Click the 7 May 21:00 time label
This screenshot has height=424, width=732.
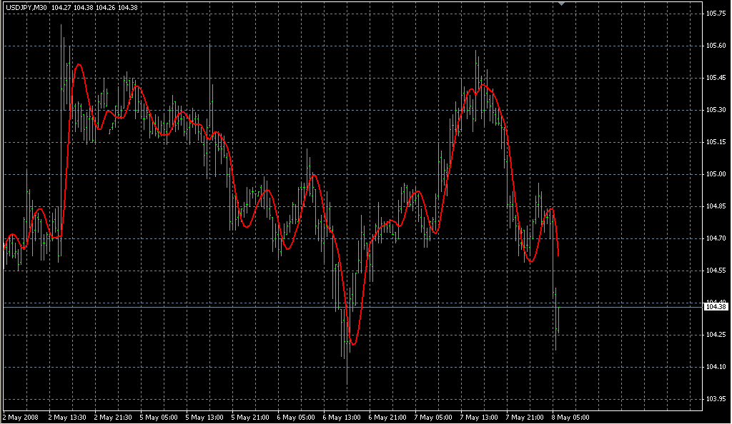pos(525,417)
